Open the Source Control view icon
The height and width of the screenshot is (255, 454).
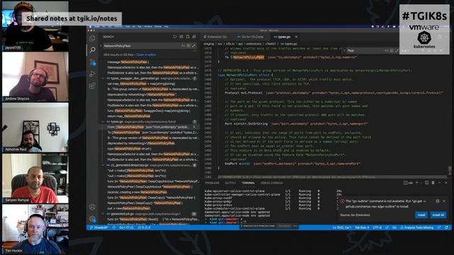(x=92, y=62)
